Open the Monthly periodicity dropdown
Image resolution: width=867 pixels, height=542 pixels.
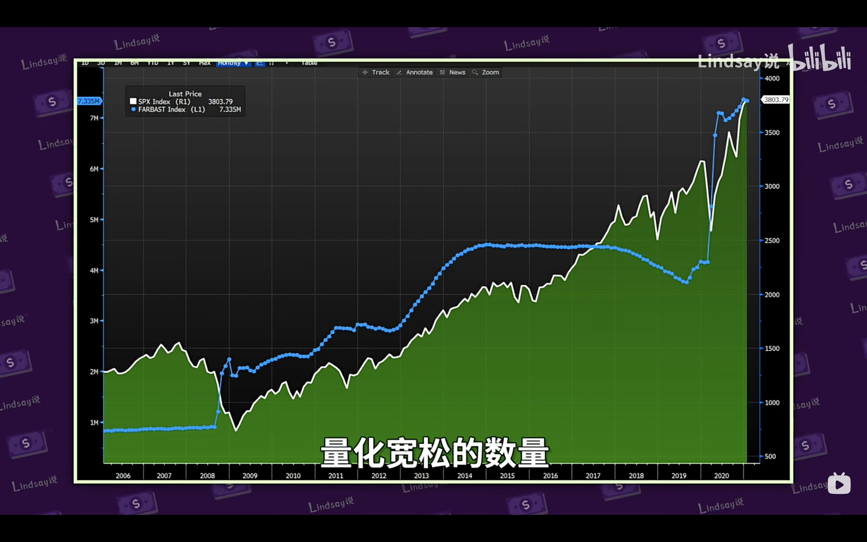pyautogui.click(x=233, y=63)
